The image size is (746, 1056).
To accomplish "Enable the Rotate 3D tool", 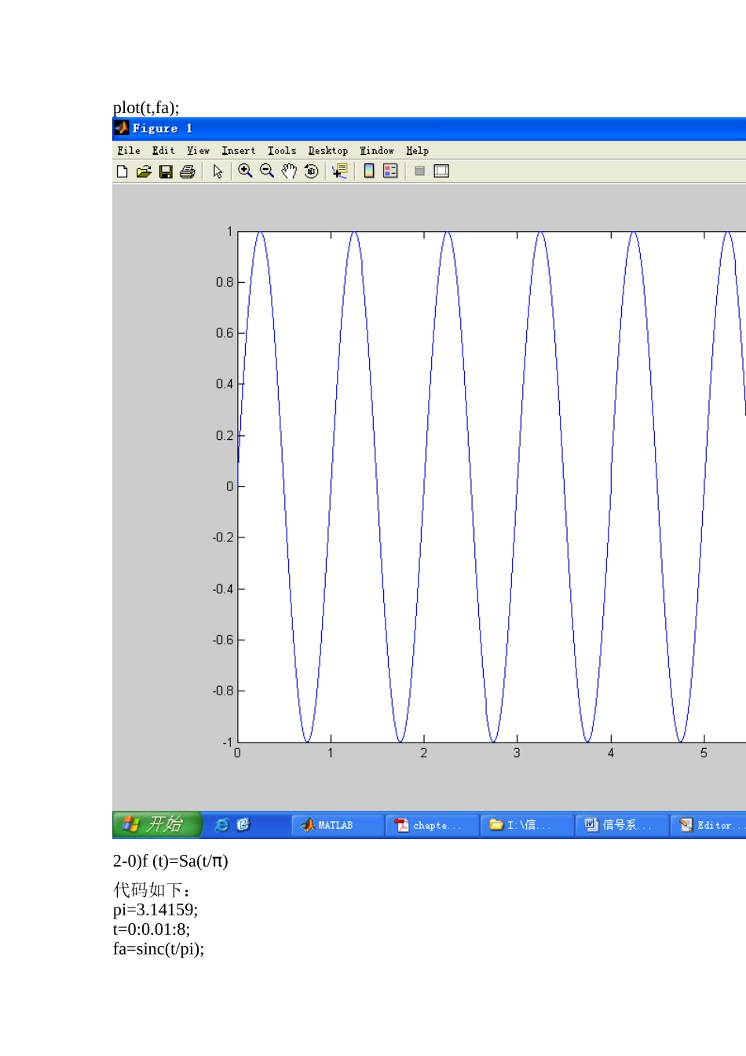I will click(x=311, y=171).
